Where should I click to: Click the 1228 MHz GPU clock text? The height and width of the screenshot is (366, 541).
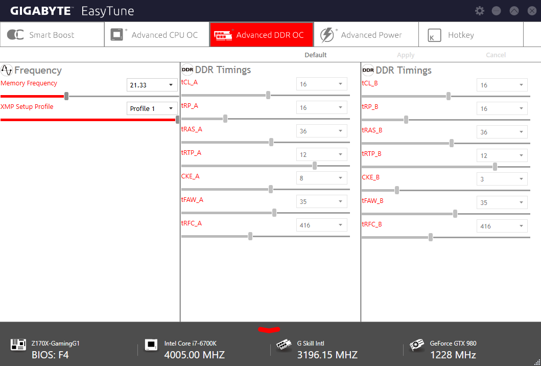[x=453, y=355]
